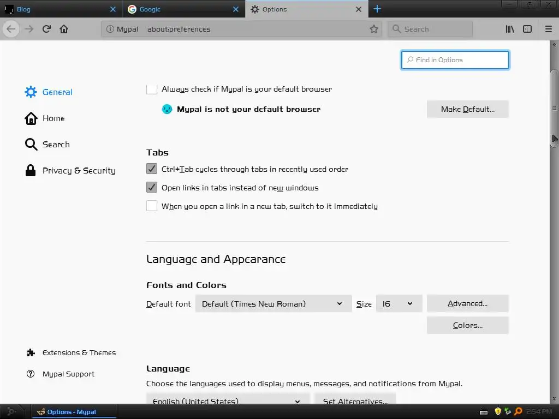Click the forward navigation arrow
Screen dimensions: 559x419
point(29,29)
